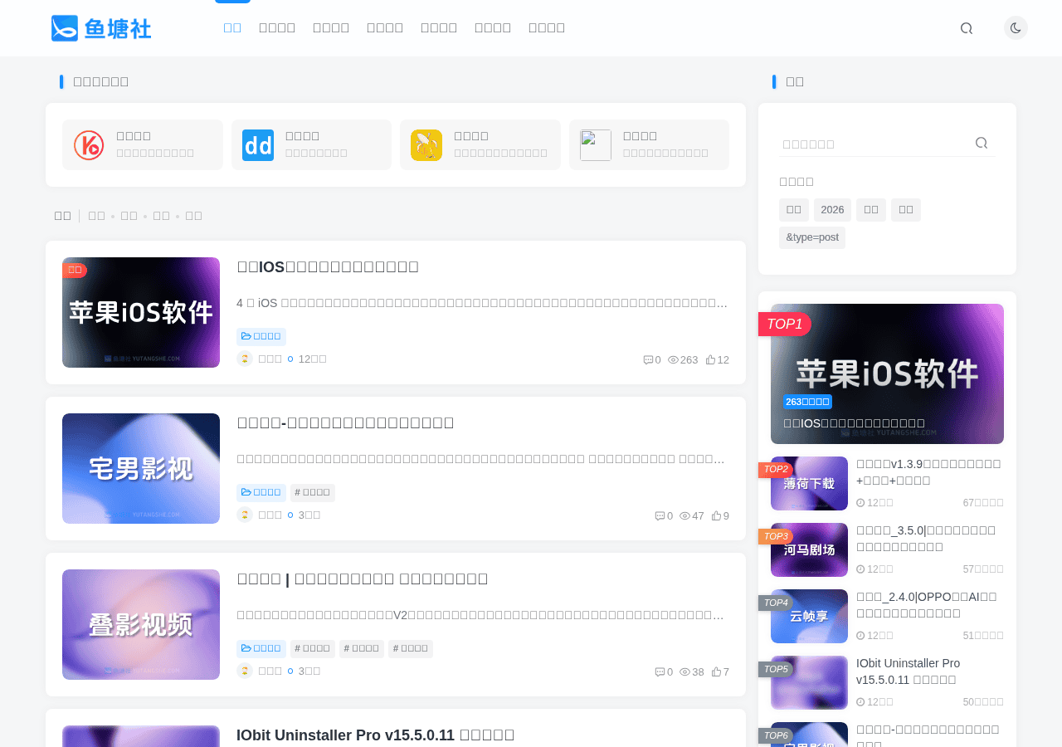Screen dimensions: 1062x747
Task: Open the TOP3 河马剧场 thumbnail
Action: (x=809, y=549)
